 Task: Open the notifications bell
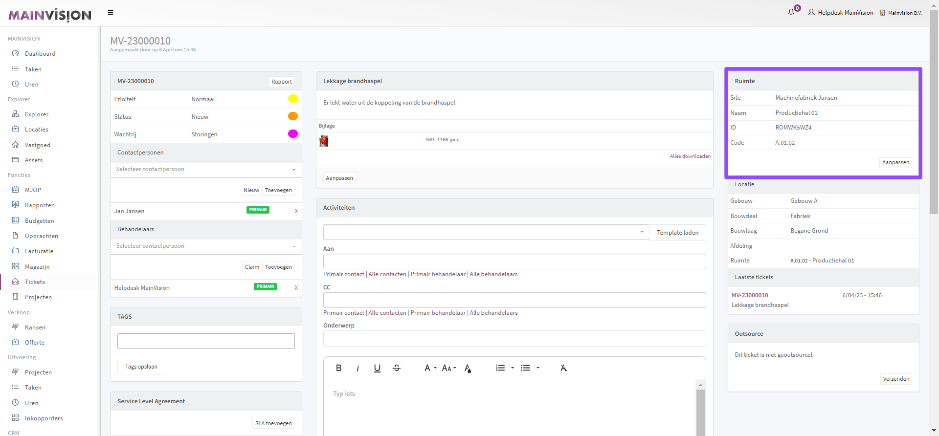coord(791,12)
